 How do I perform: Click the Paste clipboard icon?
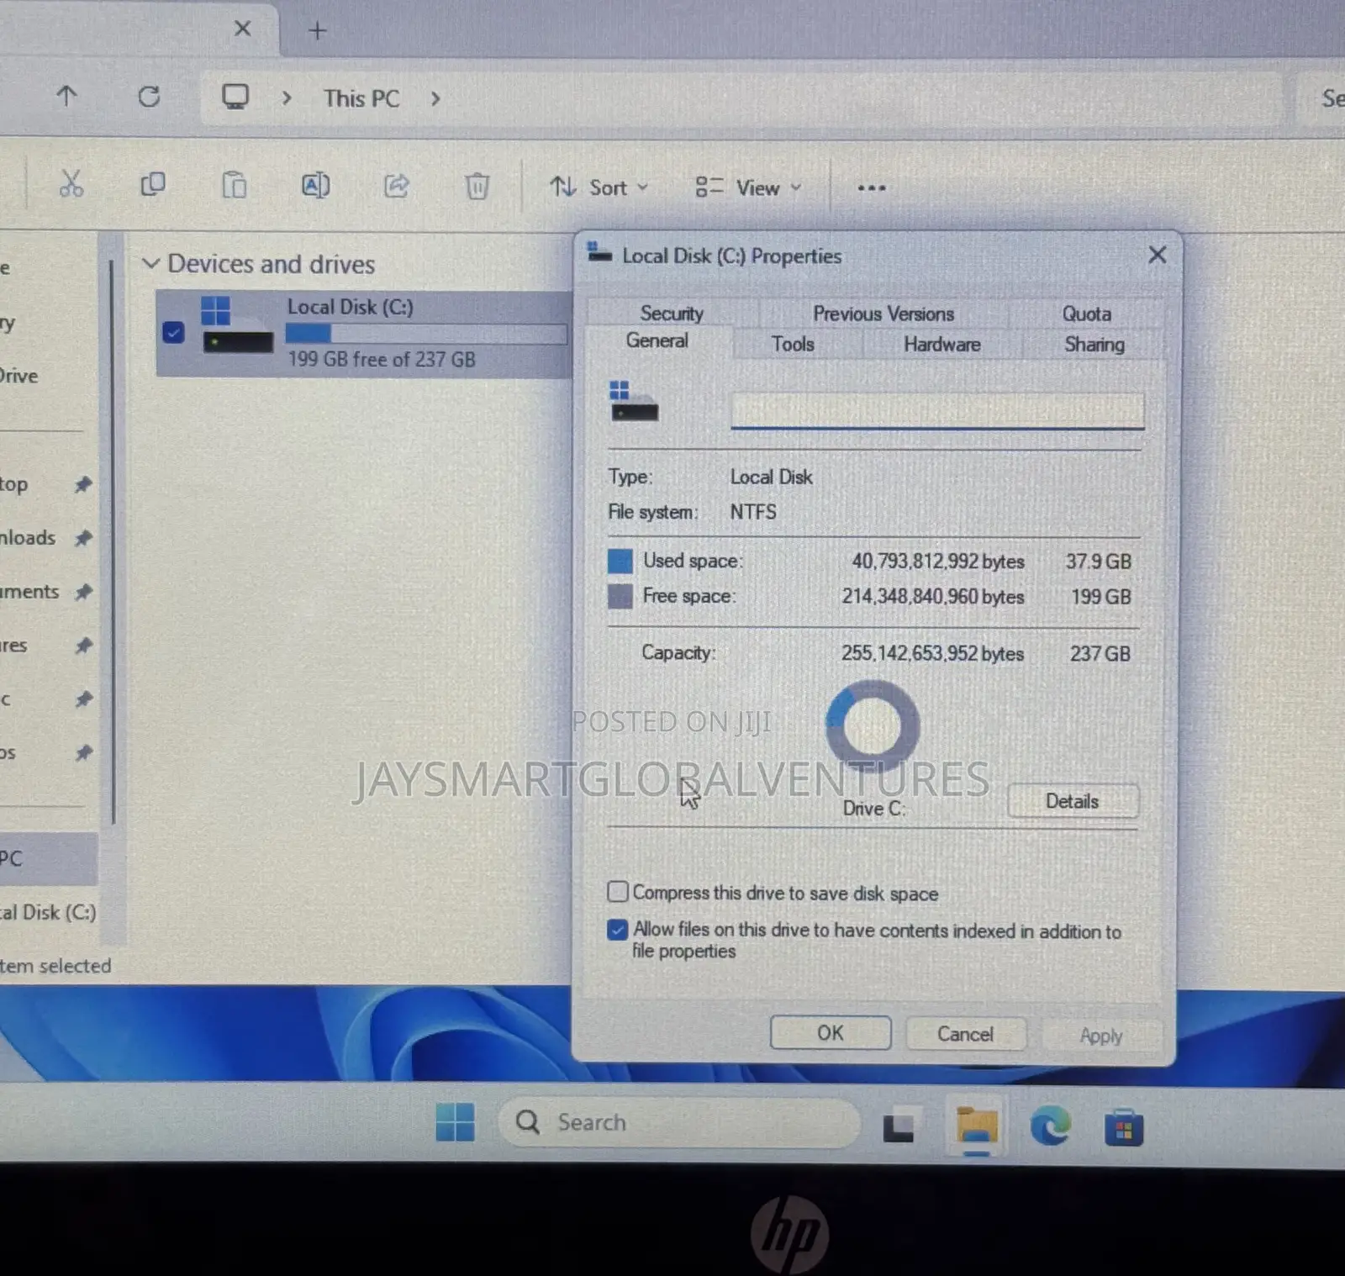pyautogui.click(x=234, y=184)
